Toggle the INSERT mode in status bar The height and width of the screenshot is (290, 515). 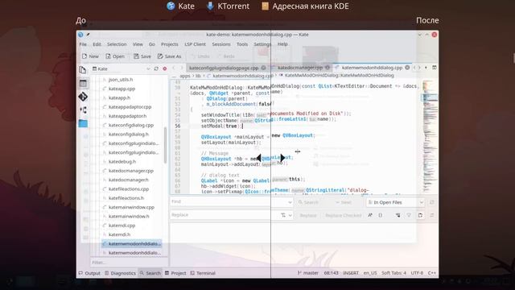pos(351,273)
